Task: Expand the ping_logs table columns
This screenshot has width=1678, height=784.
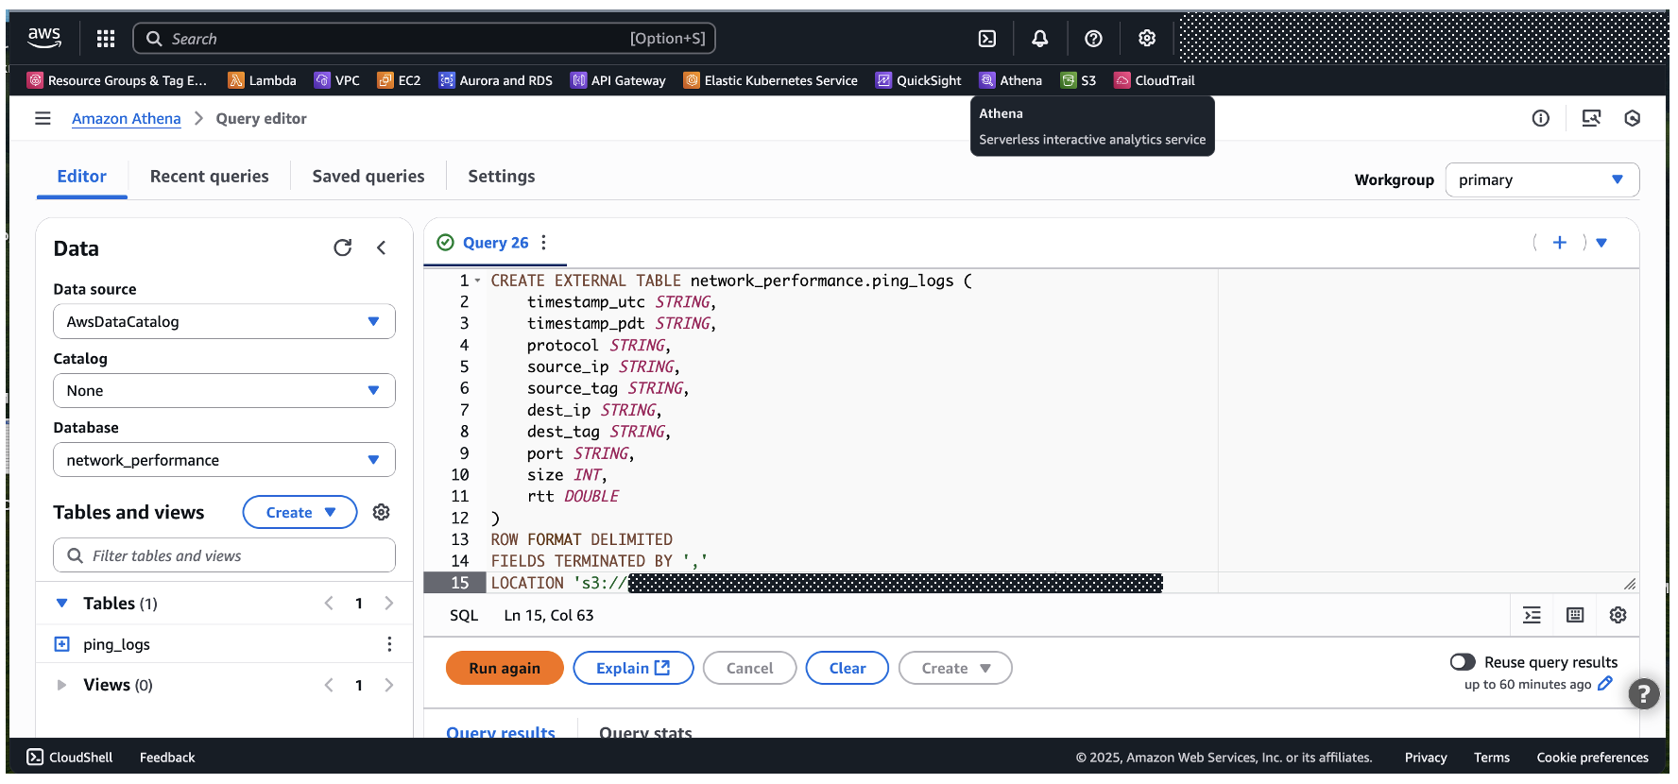Action: [62, 644]
